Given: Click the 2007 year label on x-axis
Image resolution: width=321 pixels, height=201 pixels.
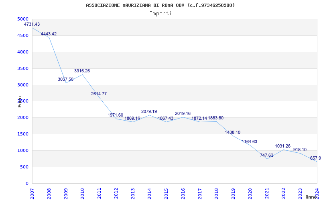Looking at the screenshot, I should coord(33,194).
